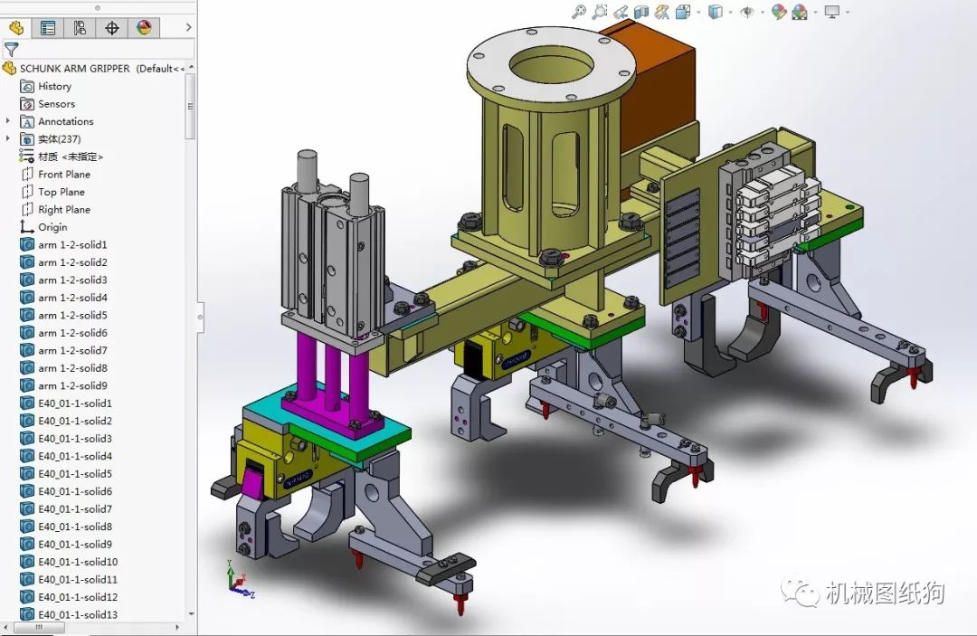Expand the 实体(237) solid bodies folder

[8, 138]
